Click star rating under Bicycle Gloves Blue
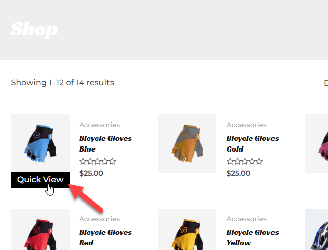328x250 pixels. click(x=97, y=162)
